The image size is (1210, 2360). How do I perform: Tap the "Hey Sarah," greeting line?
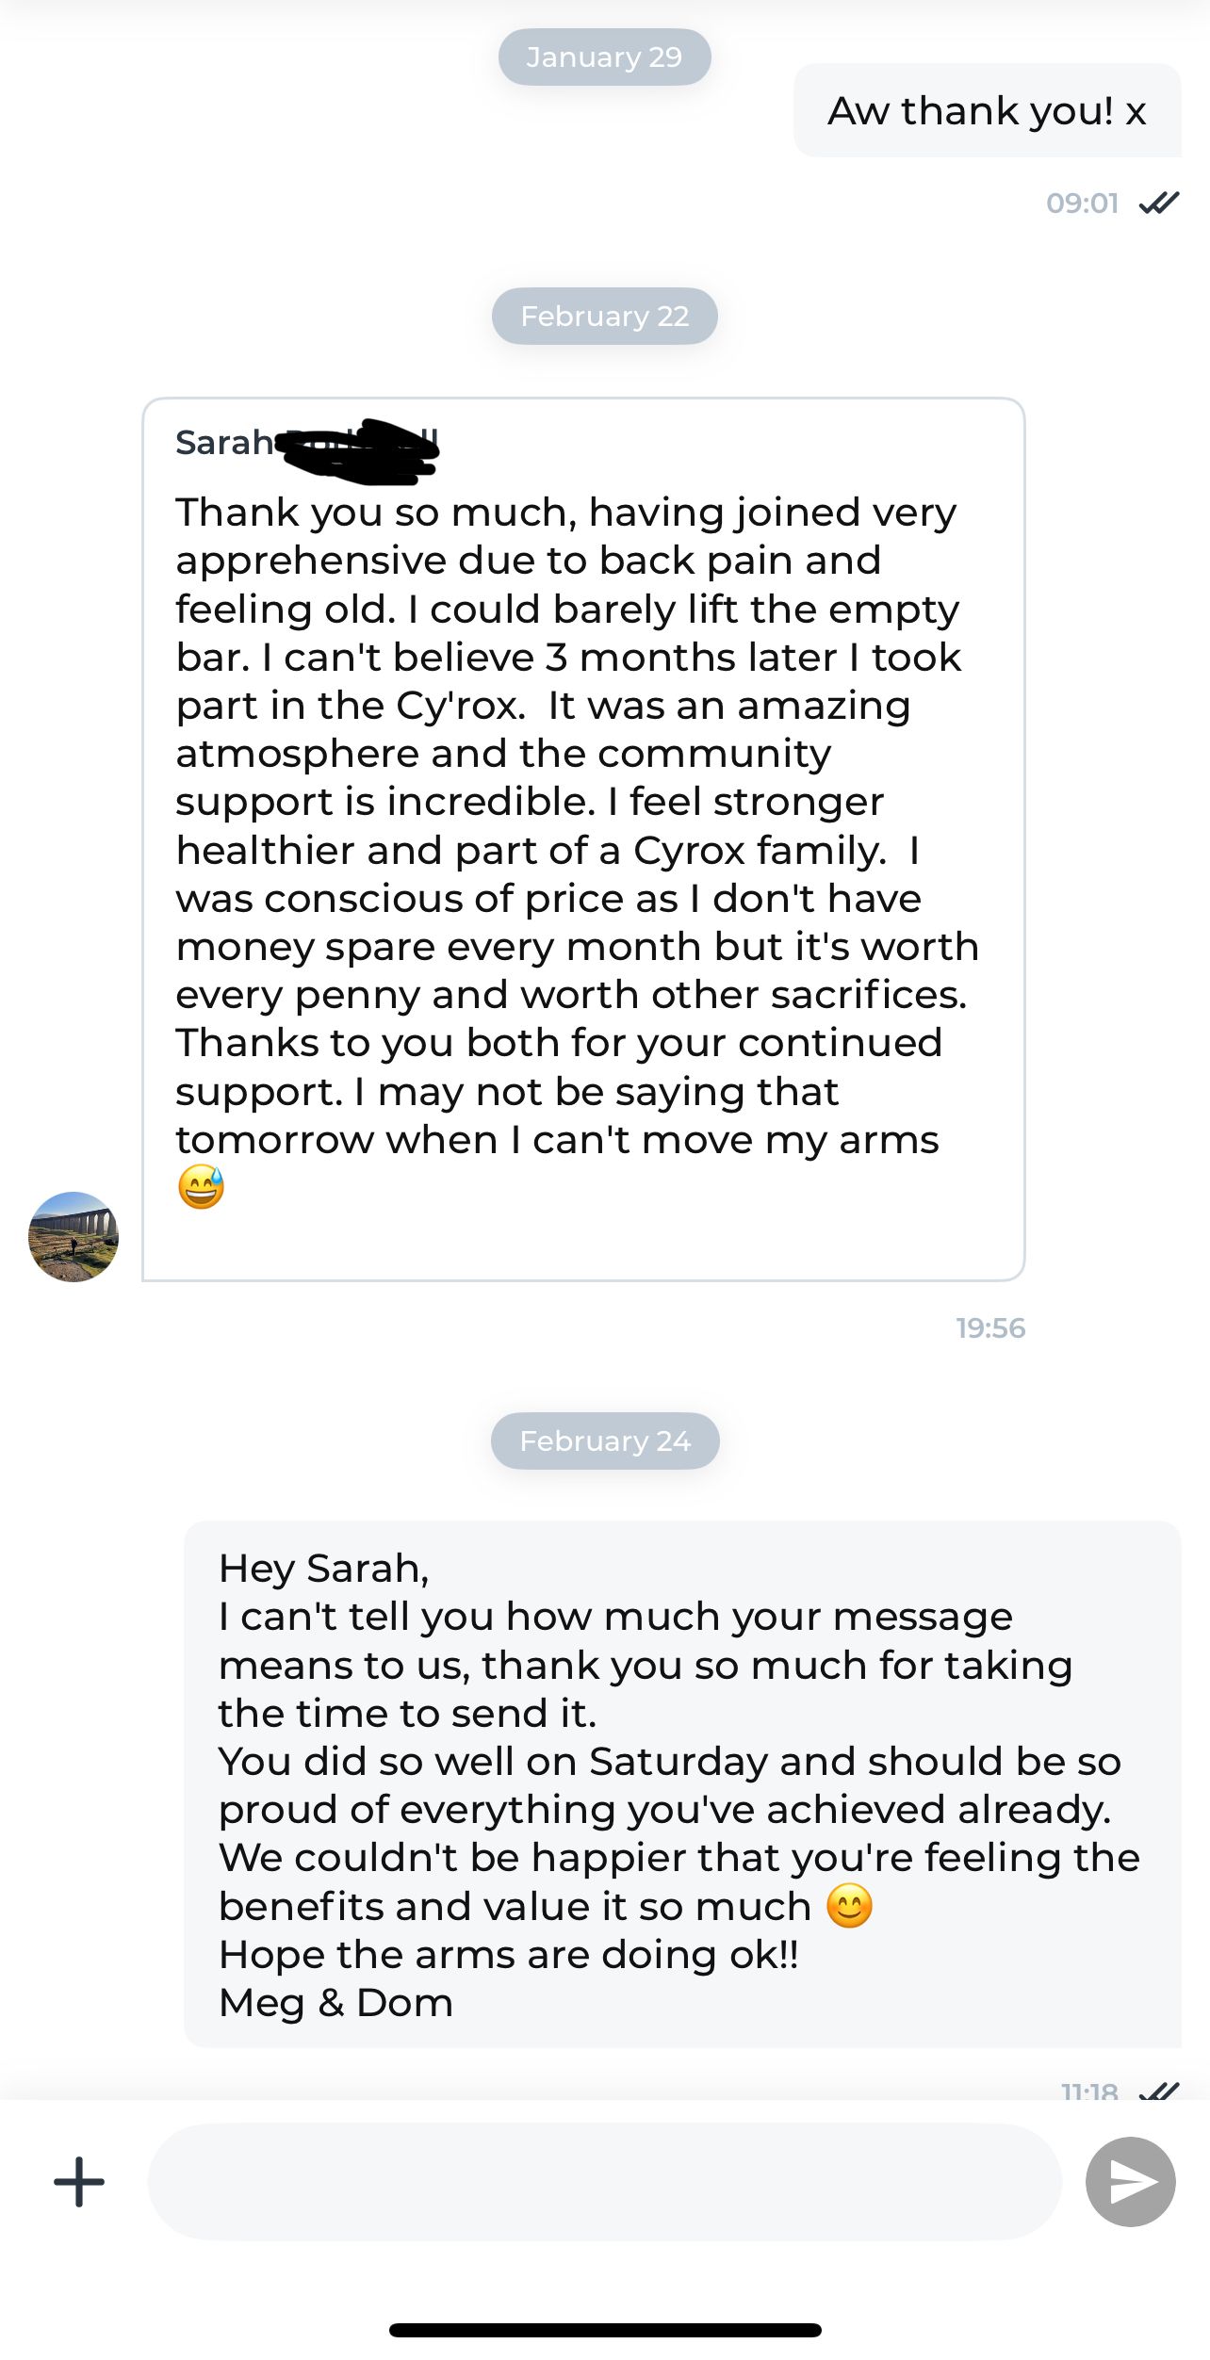point(324,1569)
